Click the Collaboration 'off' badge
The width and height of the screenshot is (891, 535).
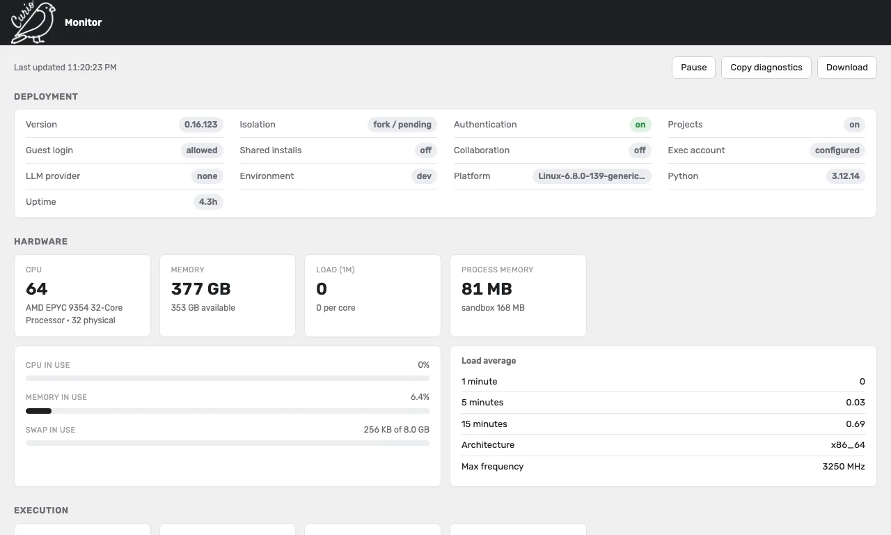click(640, 150)
